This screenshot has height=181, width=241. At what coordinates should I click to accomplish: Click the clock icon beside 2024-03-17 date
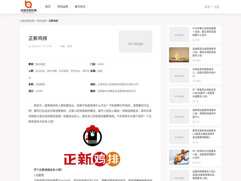[30, 46]
